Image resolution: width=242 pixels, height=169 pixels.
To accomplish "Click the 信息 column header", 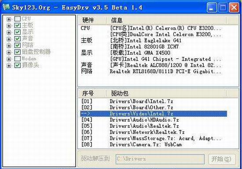I will coord(166,20).
